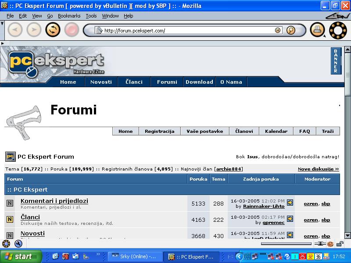Click the Registracija forum button
Screen dimensions: 351x263
159,131
